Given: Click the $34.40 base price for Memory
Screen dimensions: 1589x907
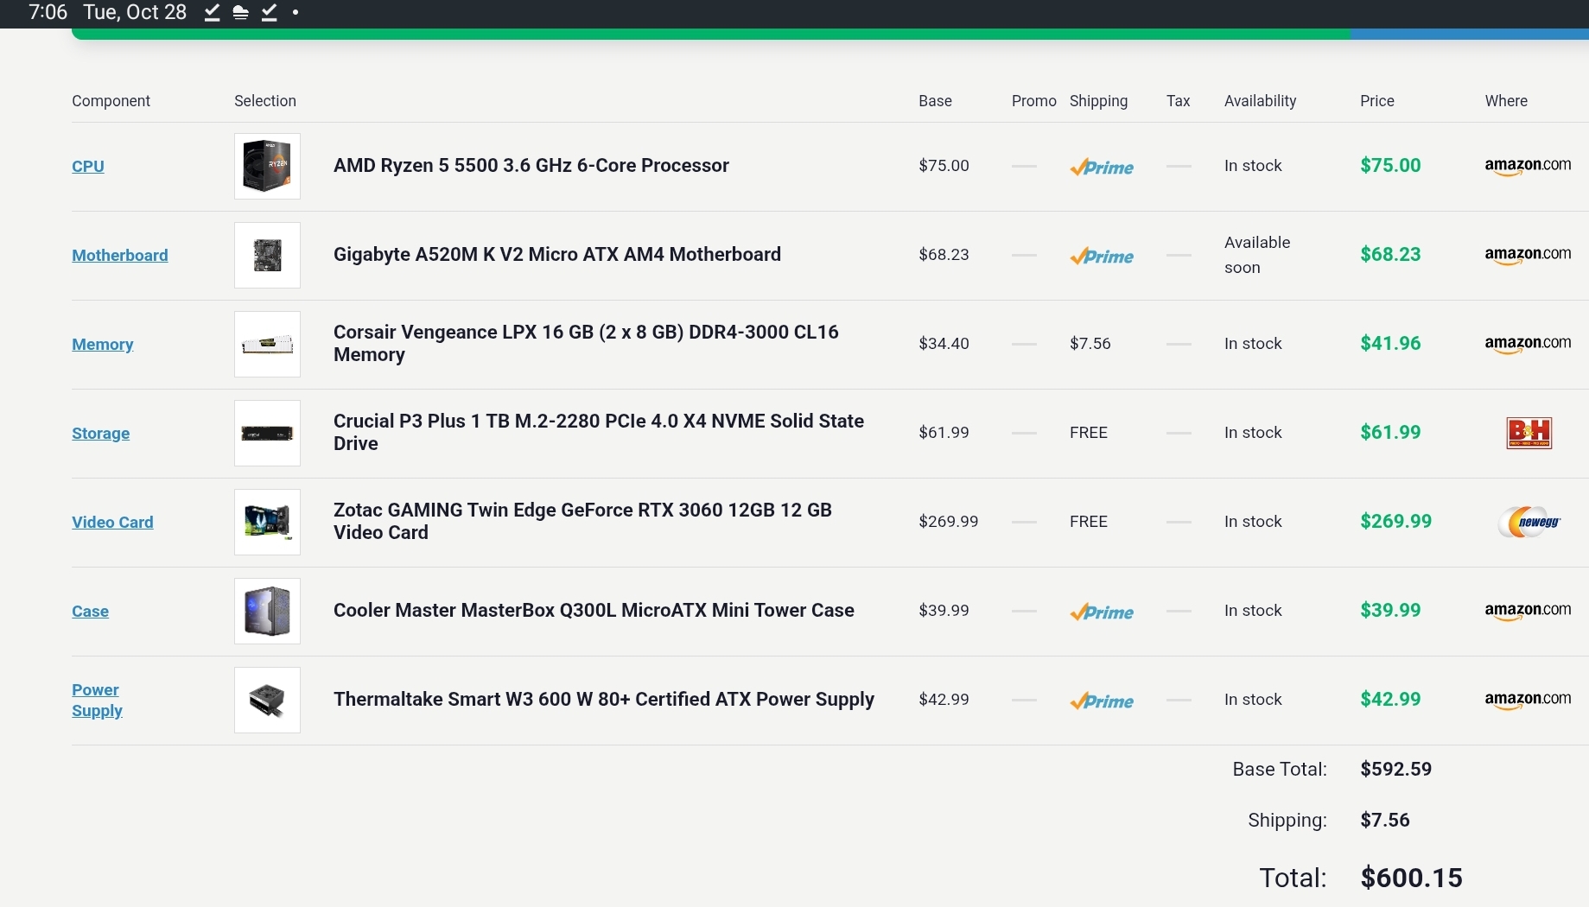Looking at the screenshot, I should click(944, 343).
